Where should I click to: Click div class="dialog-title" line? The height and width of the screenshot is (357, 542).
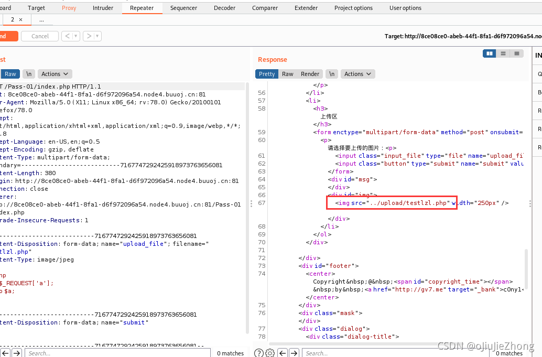pos(352,336)
